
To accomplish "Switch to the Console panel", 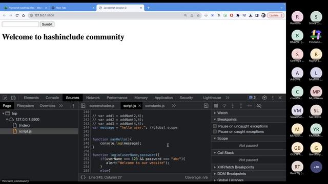I will [52, 98].
